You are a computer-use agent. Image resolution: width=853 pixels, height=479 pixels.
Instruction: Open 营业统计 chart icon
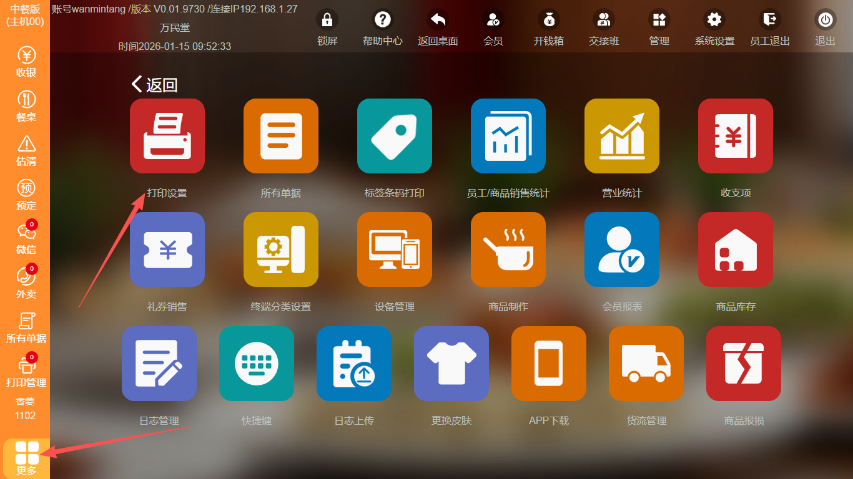point(622,136)
